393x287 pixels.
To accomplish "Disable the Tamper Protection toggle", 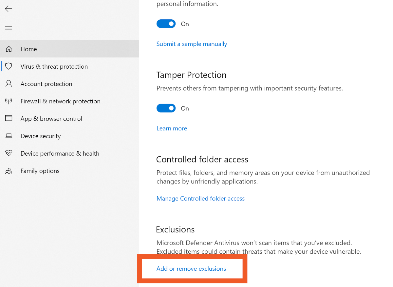I will click(x=166, y=108).
